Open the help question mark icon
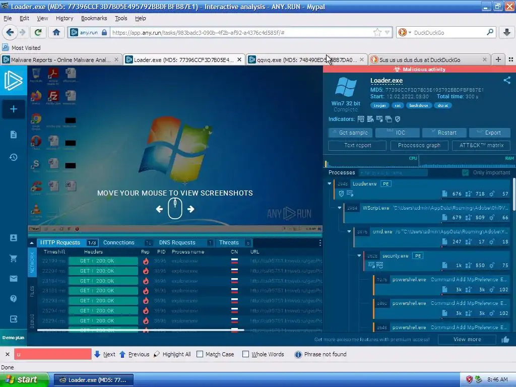This screenshot has height=387, width=516. click(14, 298)
